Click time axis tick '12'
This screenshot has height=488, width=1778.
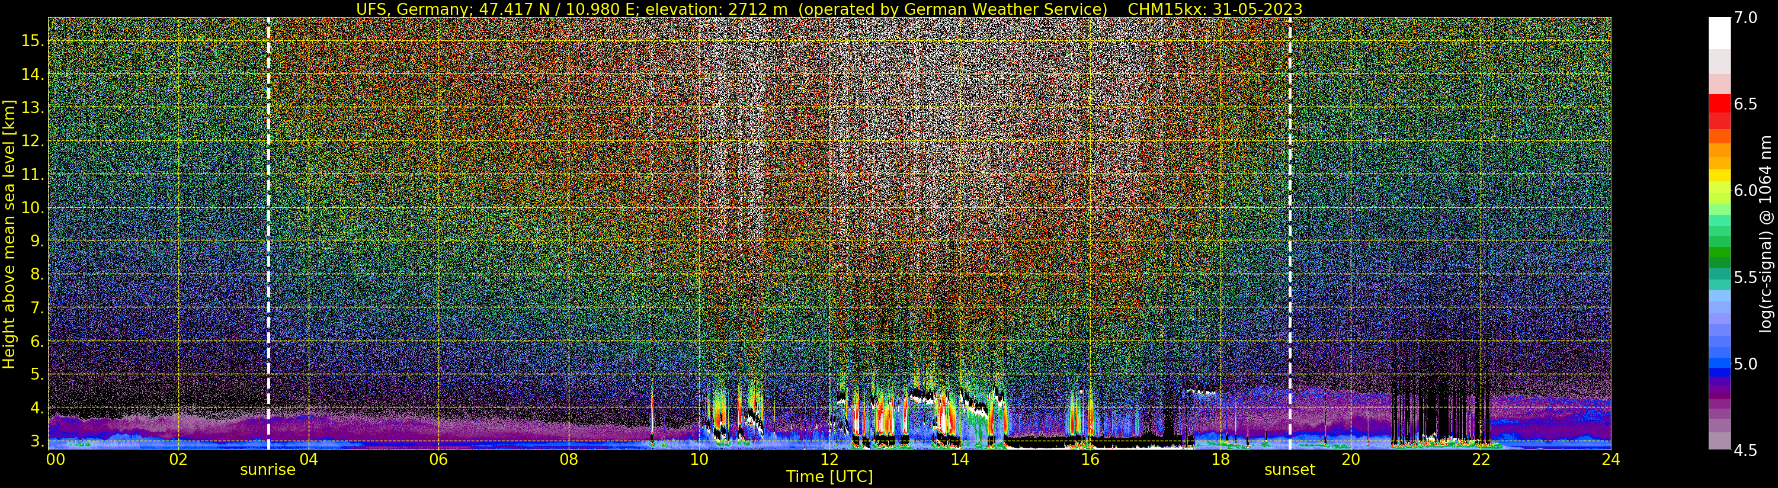(829, 459)
